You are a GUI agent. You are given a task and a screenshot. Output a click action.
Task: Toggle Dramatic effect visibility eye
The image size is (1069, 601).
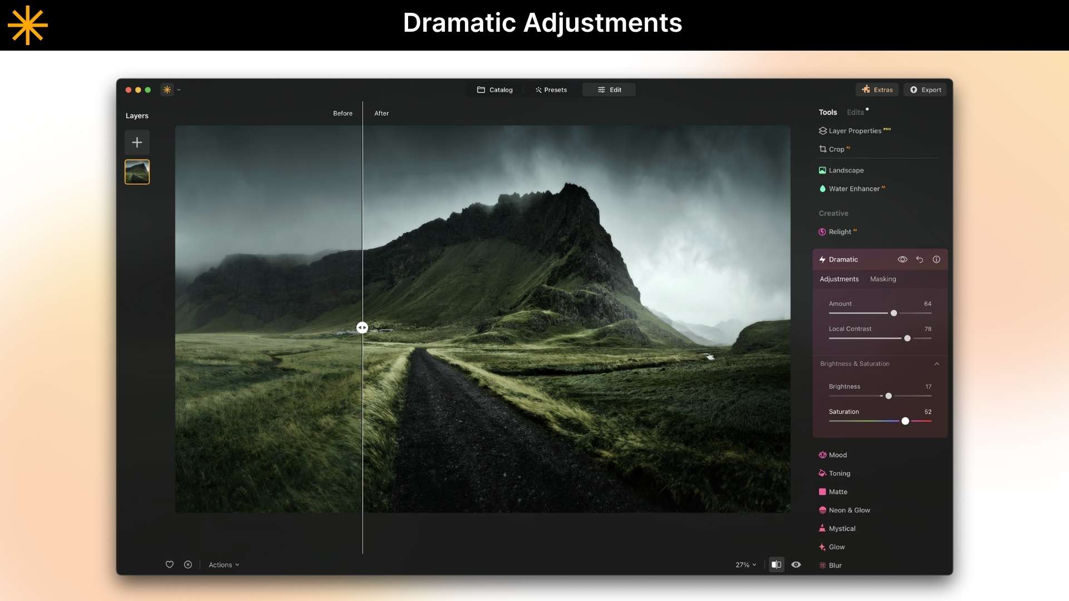(903, 259)
